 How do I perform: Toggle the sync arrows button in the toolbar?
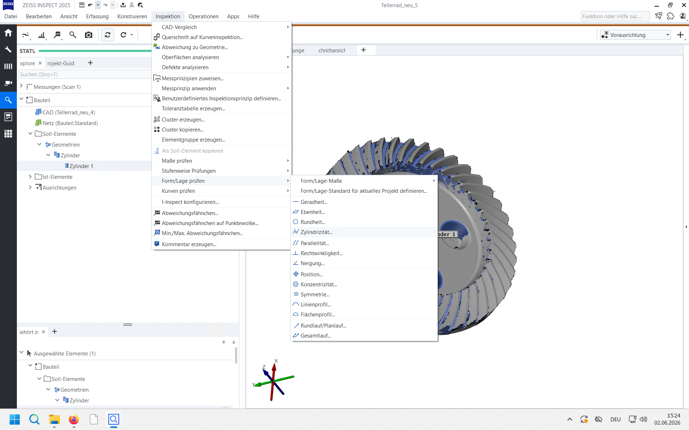coord(108,35)
